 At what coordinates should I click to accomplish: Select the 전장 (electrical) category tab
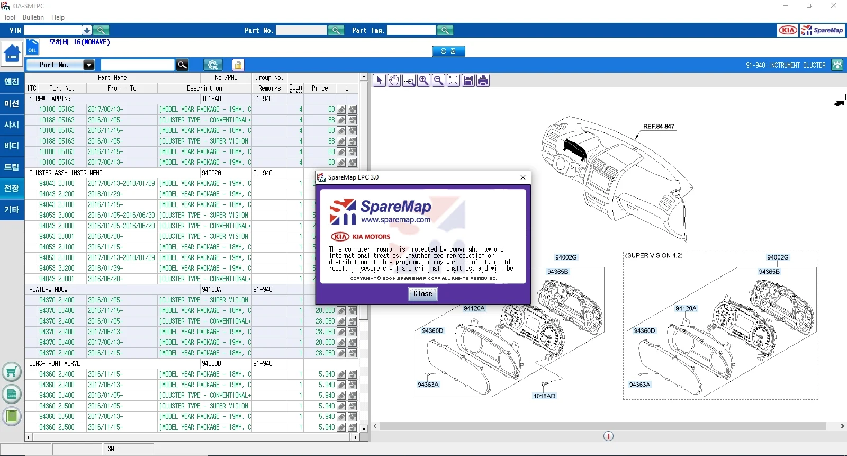coord(12,188)
